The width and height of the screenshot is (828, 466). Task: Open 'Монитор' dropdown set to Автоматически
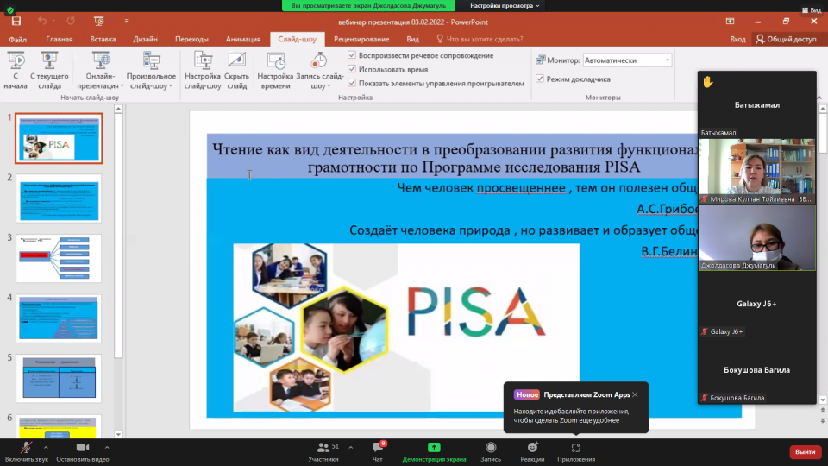click(627, 60)
